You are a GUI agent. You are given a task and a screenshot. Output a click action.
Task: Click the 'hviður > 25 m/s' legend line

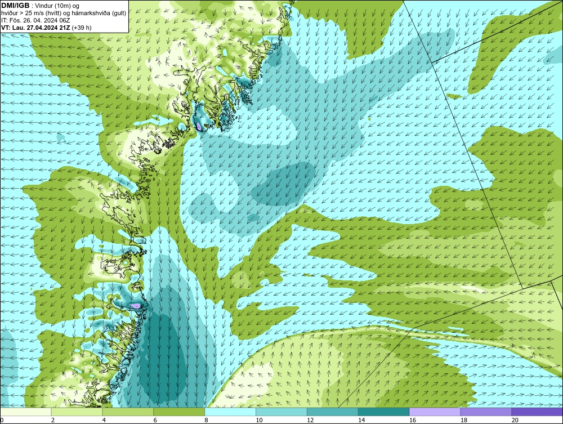(x=64, y=13)
